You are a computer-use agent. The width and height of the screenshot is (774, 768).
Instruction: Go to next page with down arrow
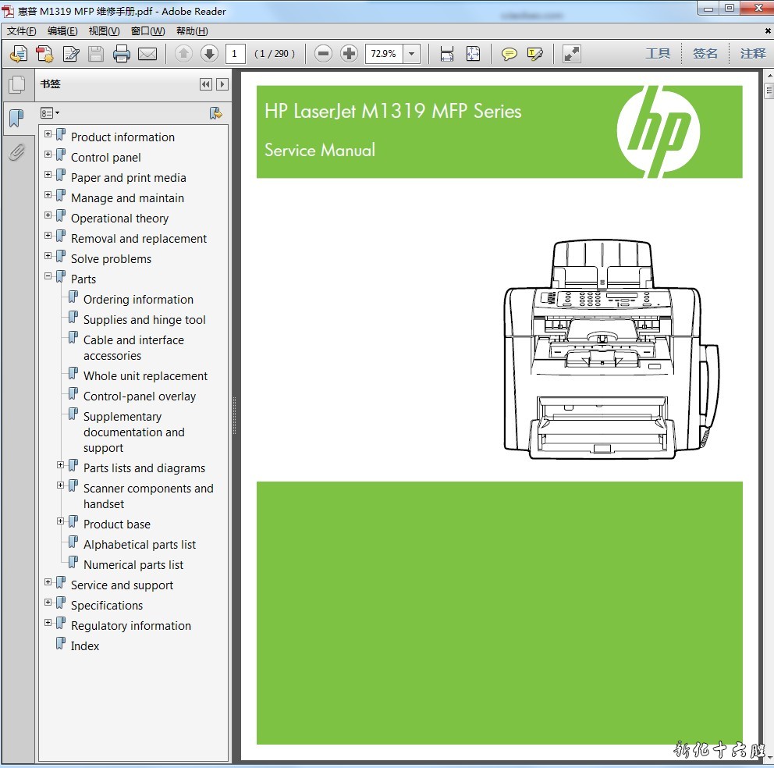point(209,54)
